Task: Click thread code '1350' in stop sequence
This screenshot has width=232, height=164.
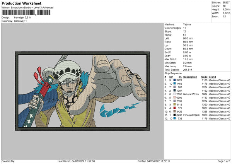Action: (x=205, y=105)
